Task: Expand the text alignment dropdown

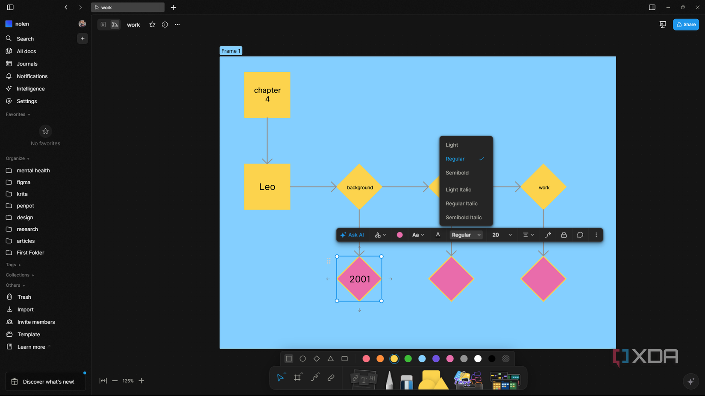Action: tap(529, 235)
